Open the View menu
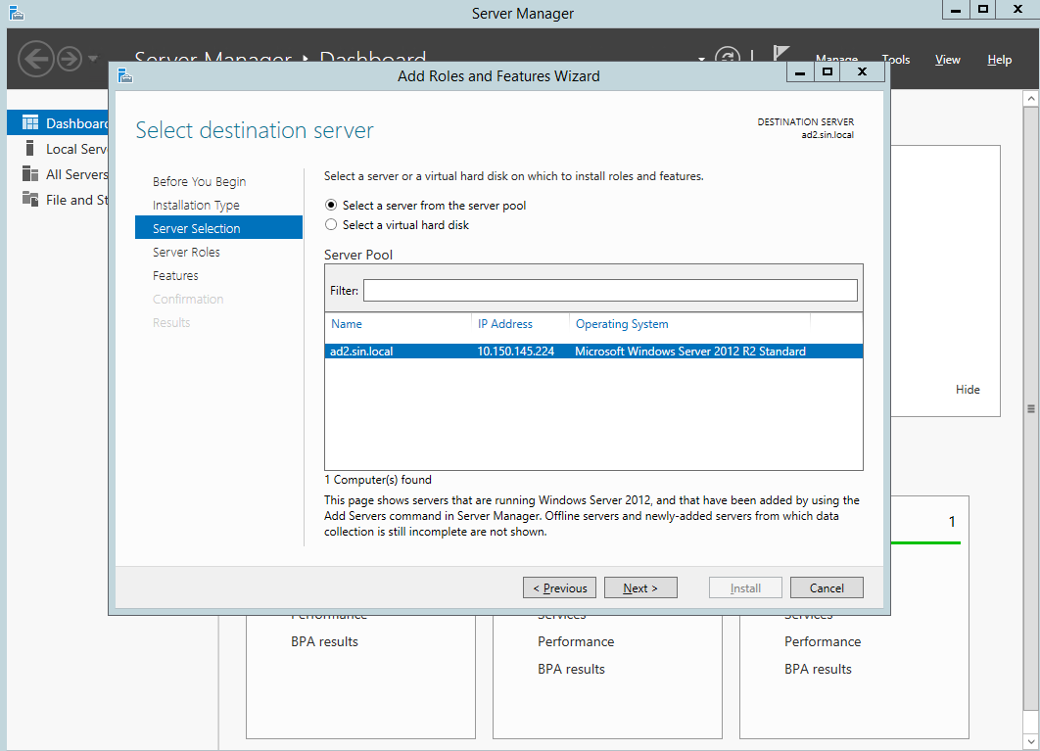1040x751 pixels. click(x=947, y=60)
